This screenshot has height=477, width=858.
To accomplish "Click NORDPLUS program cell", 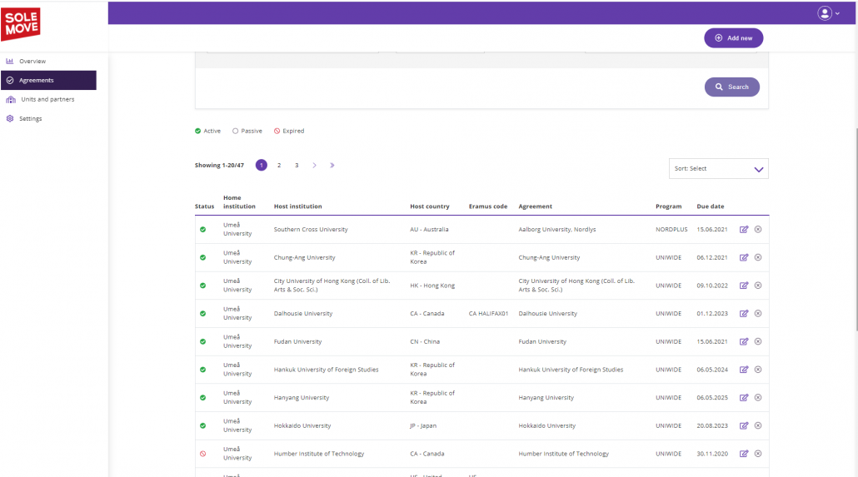I will (671, 229).
